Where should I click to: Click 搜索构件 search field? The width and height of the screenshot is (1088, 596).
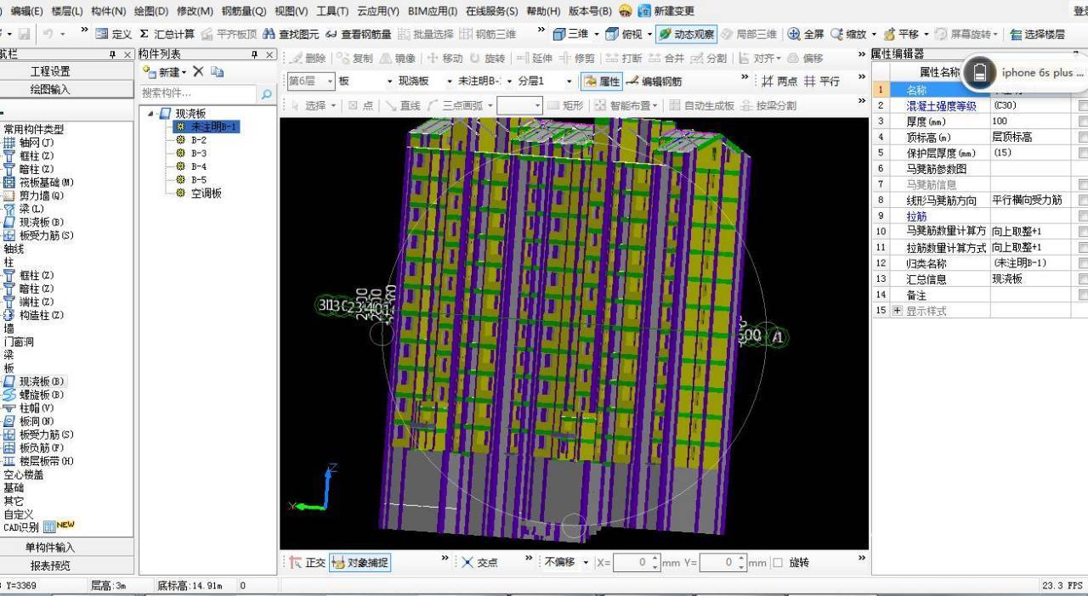199,93
